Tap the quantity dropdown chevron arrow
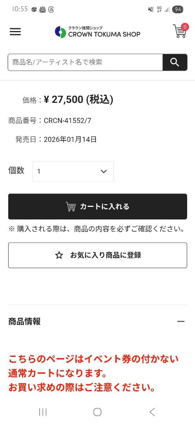The width and height of the screenshot is (195, 424). coord(103,172)
